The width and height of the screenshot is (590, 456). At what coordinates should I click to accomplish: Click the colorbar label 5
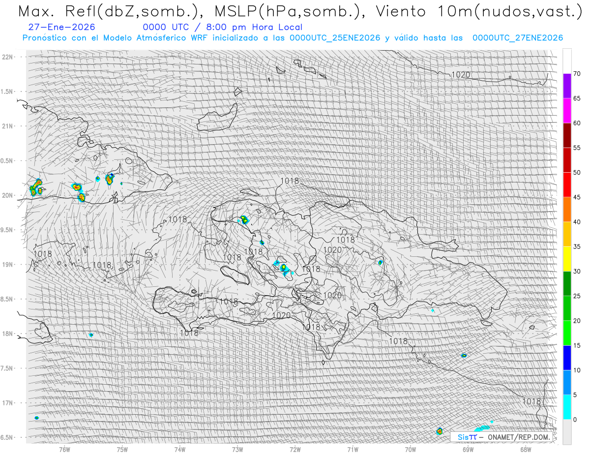coord(575,395)
